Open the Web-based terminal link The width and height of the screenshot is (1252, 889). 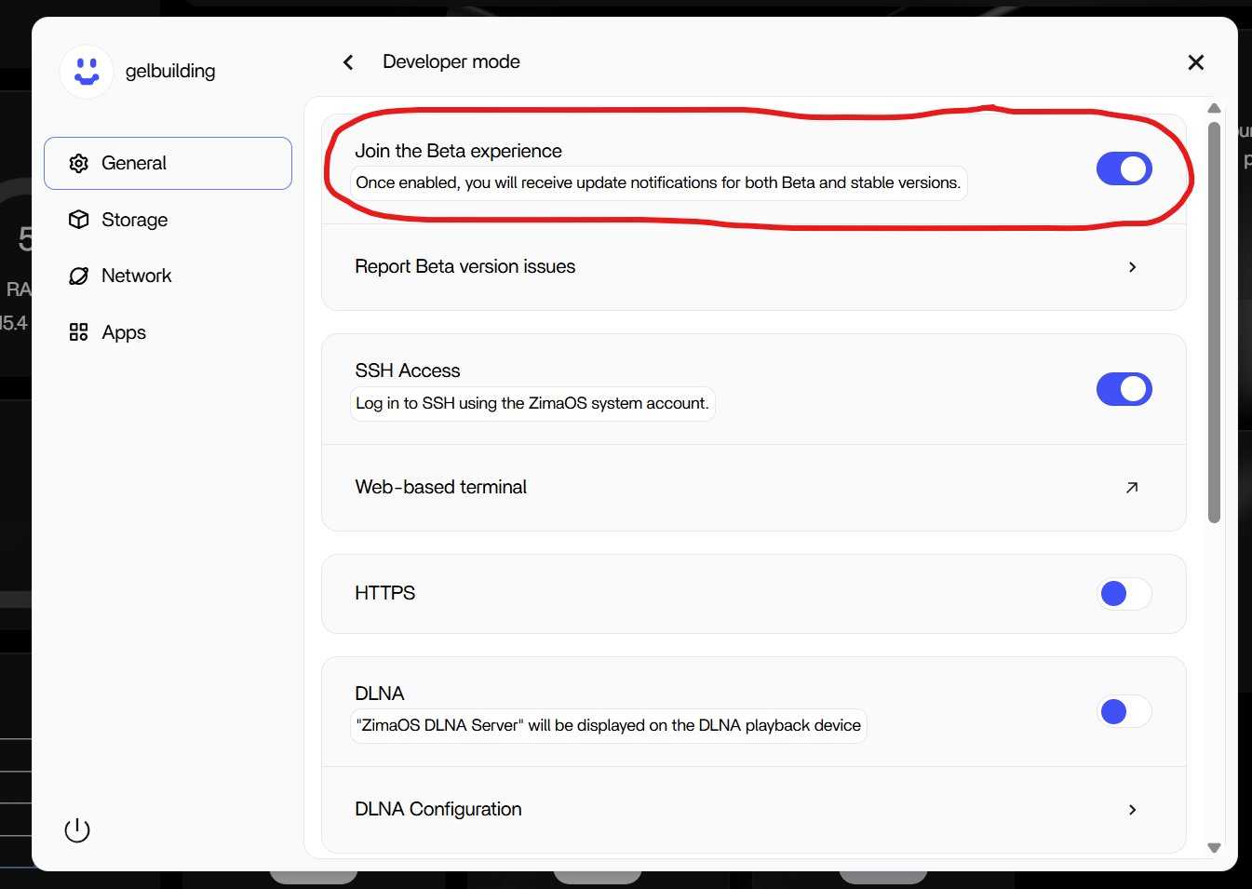(x=441, y=488)
